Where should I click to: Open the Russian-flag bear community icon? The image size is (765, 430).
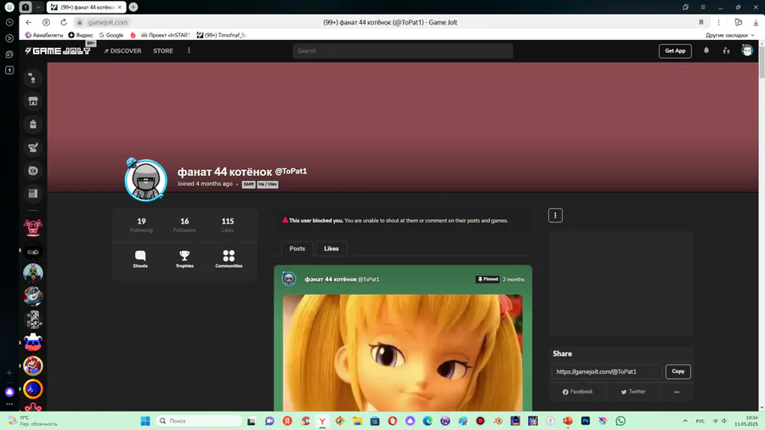(32, 342)
